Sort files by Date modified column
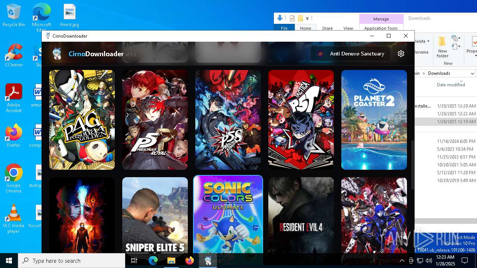477x268 pixels. click(451, 85)
